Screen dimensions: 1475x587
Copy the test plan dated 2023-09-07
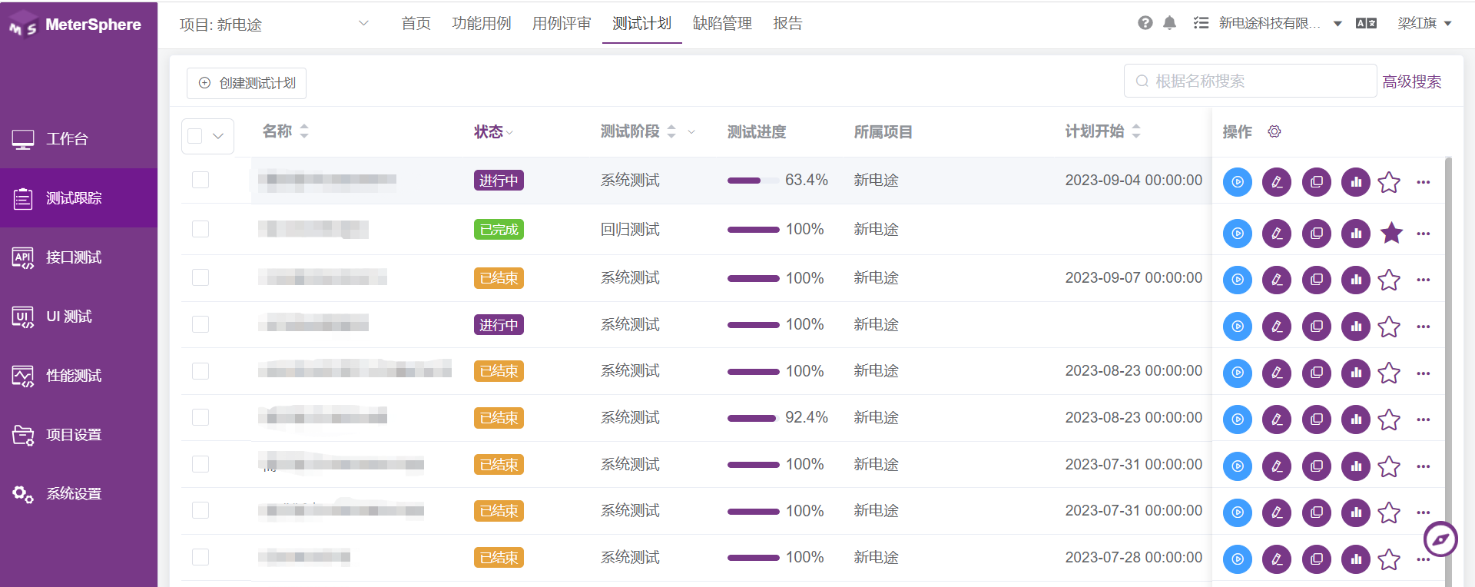1316,280
